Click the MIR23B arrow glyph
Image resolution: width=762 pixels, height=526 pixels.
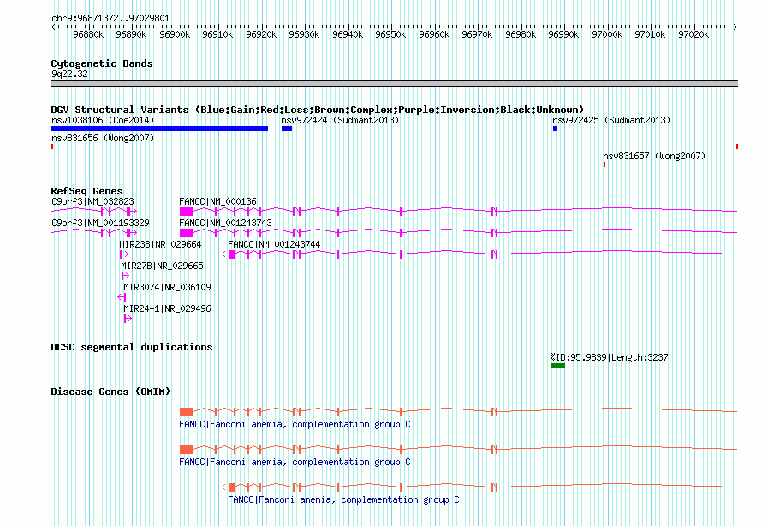pos(124,254)
